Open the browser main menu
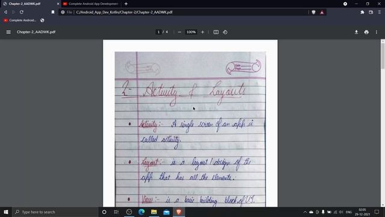Screen dimensions: 385x217 pos(380,12)
